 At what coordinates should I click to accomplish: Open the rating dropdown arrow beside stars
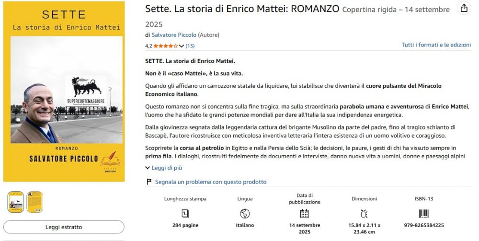[x=182, y=46]
